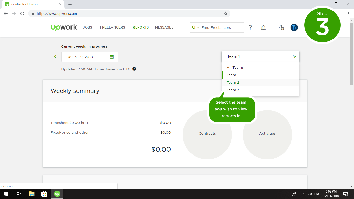Open Windows Start menu

coord(6,194)
